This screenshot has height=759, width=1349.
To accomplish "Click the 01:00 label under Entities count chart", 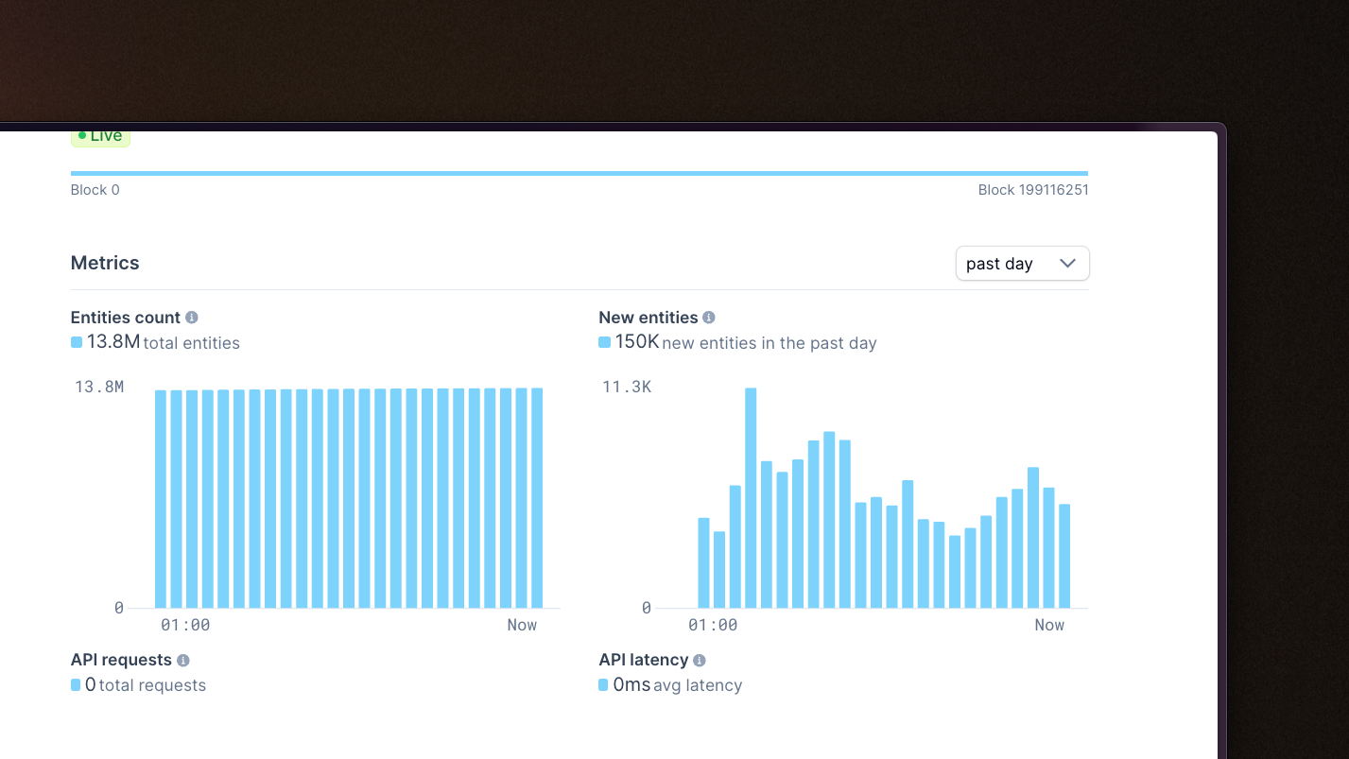I will point(185,625).
